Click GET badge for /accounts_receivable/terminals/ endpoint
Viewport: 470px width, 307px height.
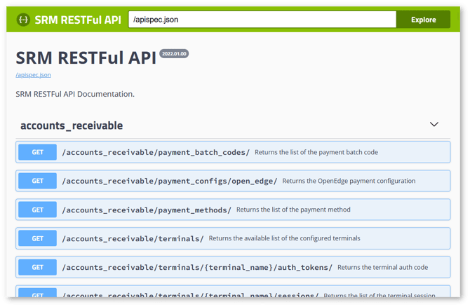pos(37,238)
